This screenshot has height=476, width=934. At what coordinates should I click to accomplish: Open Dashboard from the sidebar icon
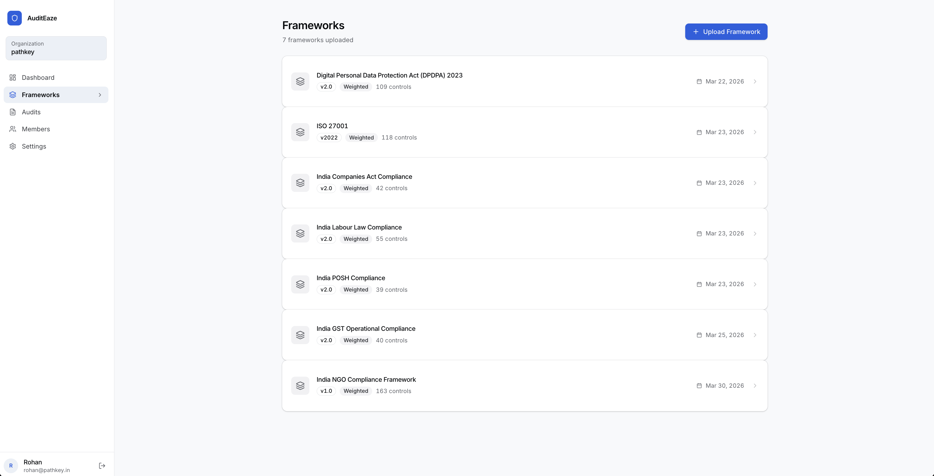tap(13, 77)
